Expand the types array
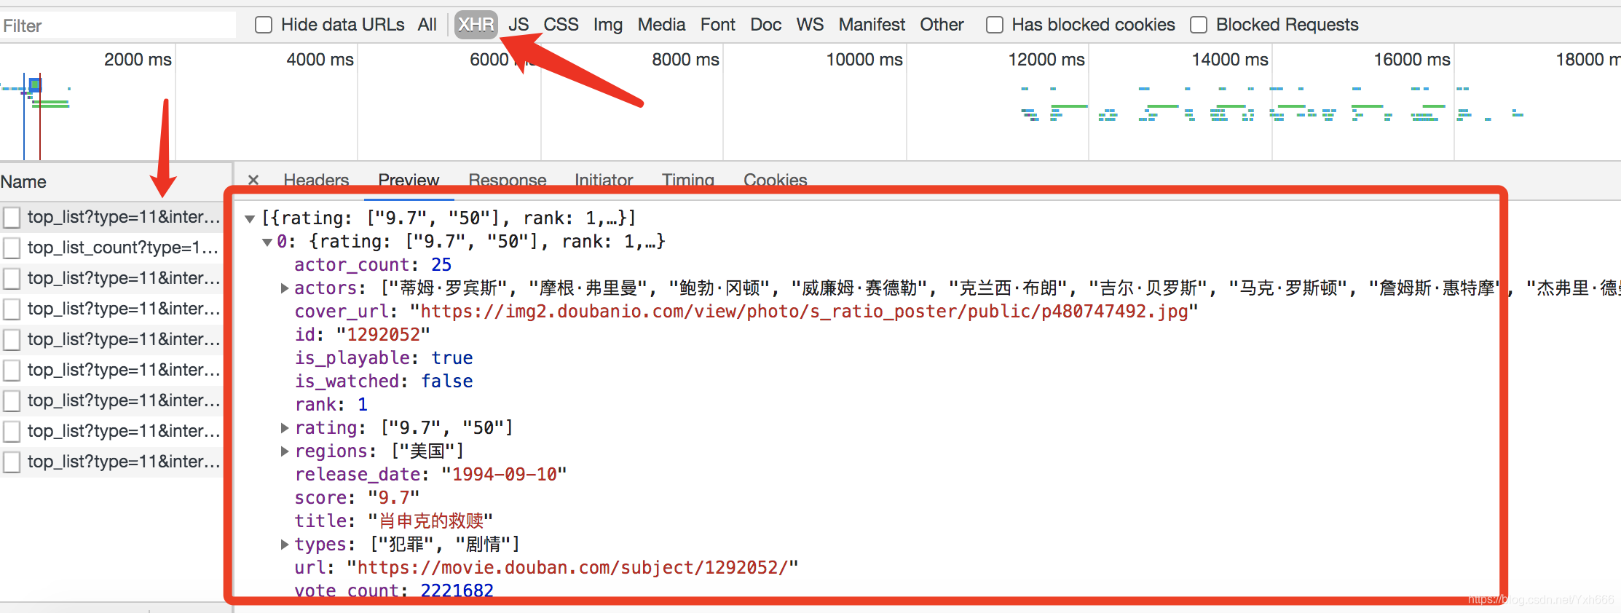This screenshot has width=1621, height=613. point(285,545)
